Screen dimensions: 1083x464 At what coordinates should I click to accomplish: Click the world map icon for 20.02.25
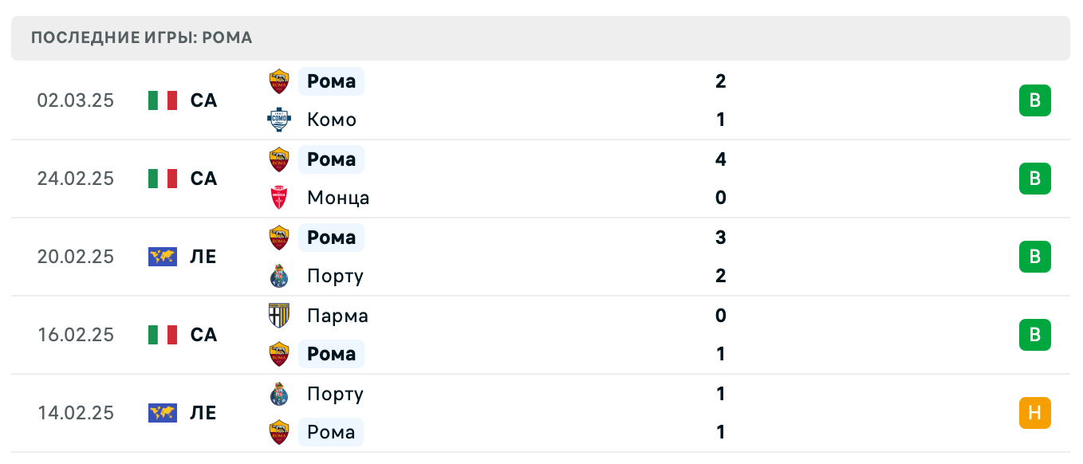(x=163, y=257)
